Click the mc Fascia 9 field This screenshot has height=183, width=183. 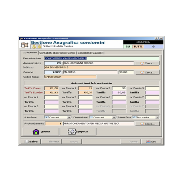point(86,106)
